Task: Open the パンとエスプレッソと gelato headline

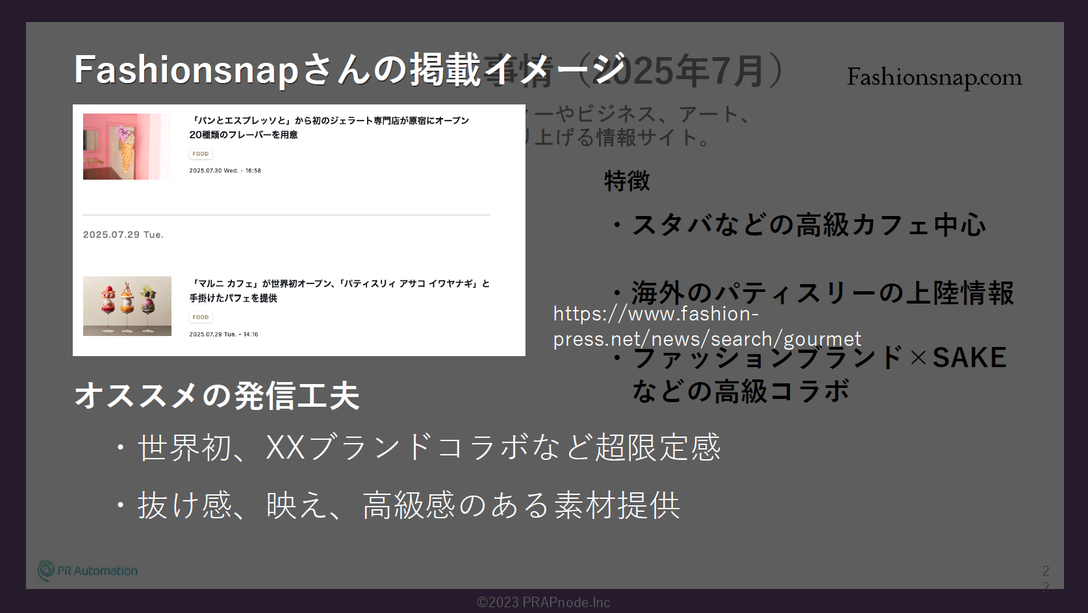Action: [x=329, y=127]
